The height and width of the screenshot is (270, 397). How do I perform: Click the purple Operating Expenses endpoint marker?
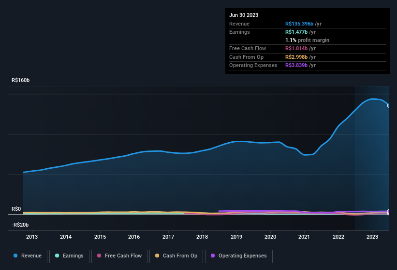(x=389, y=212)
